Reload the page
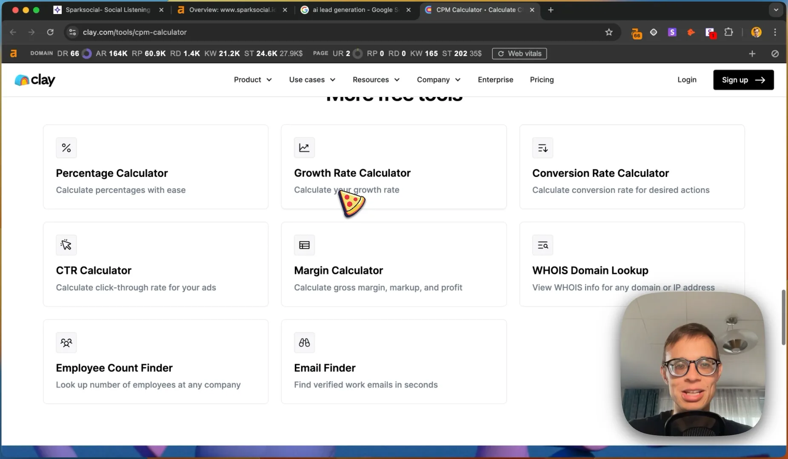Viewport: 788px width, 459px height. click(50, 32)
